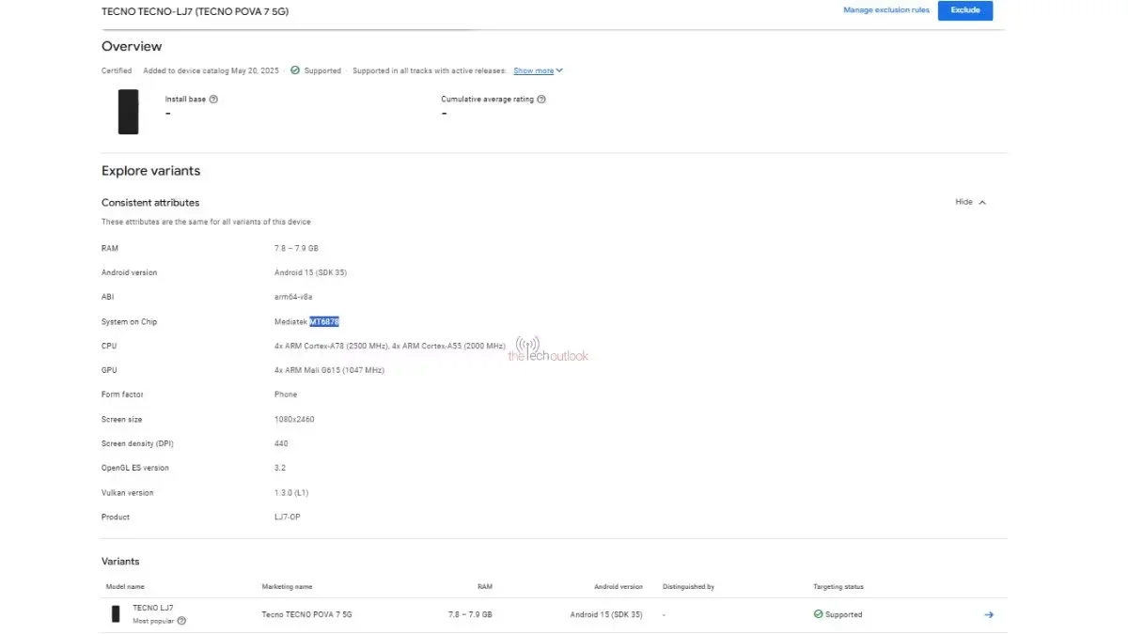Click the Exclude button
This screenshot has height=634, width=1128.
point(965,10)
